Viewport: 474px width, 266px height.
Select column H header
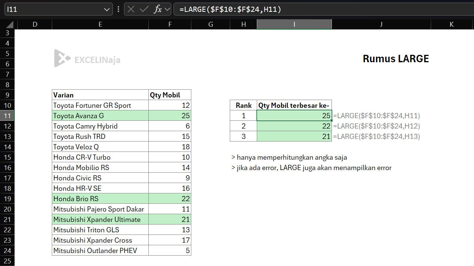coord(243,24)
